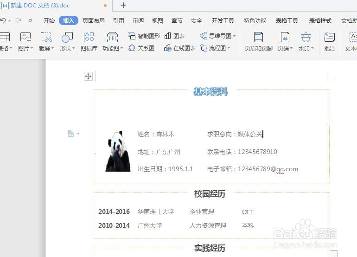Click the 硕士 cell
The image size is (357, 257).
tap(248, 212)
